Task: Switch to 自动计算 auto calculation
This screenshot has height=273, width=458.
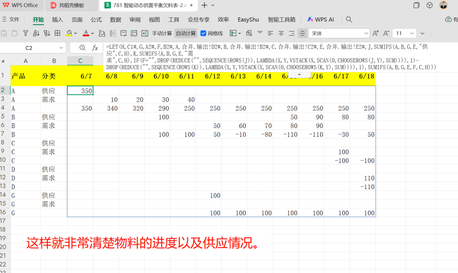Action: [x=186, y=33]
